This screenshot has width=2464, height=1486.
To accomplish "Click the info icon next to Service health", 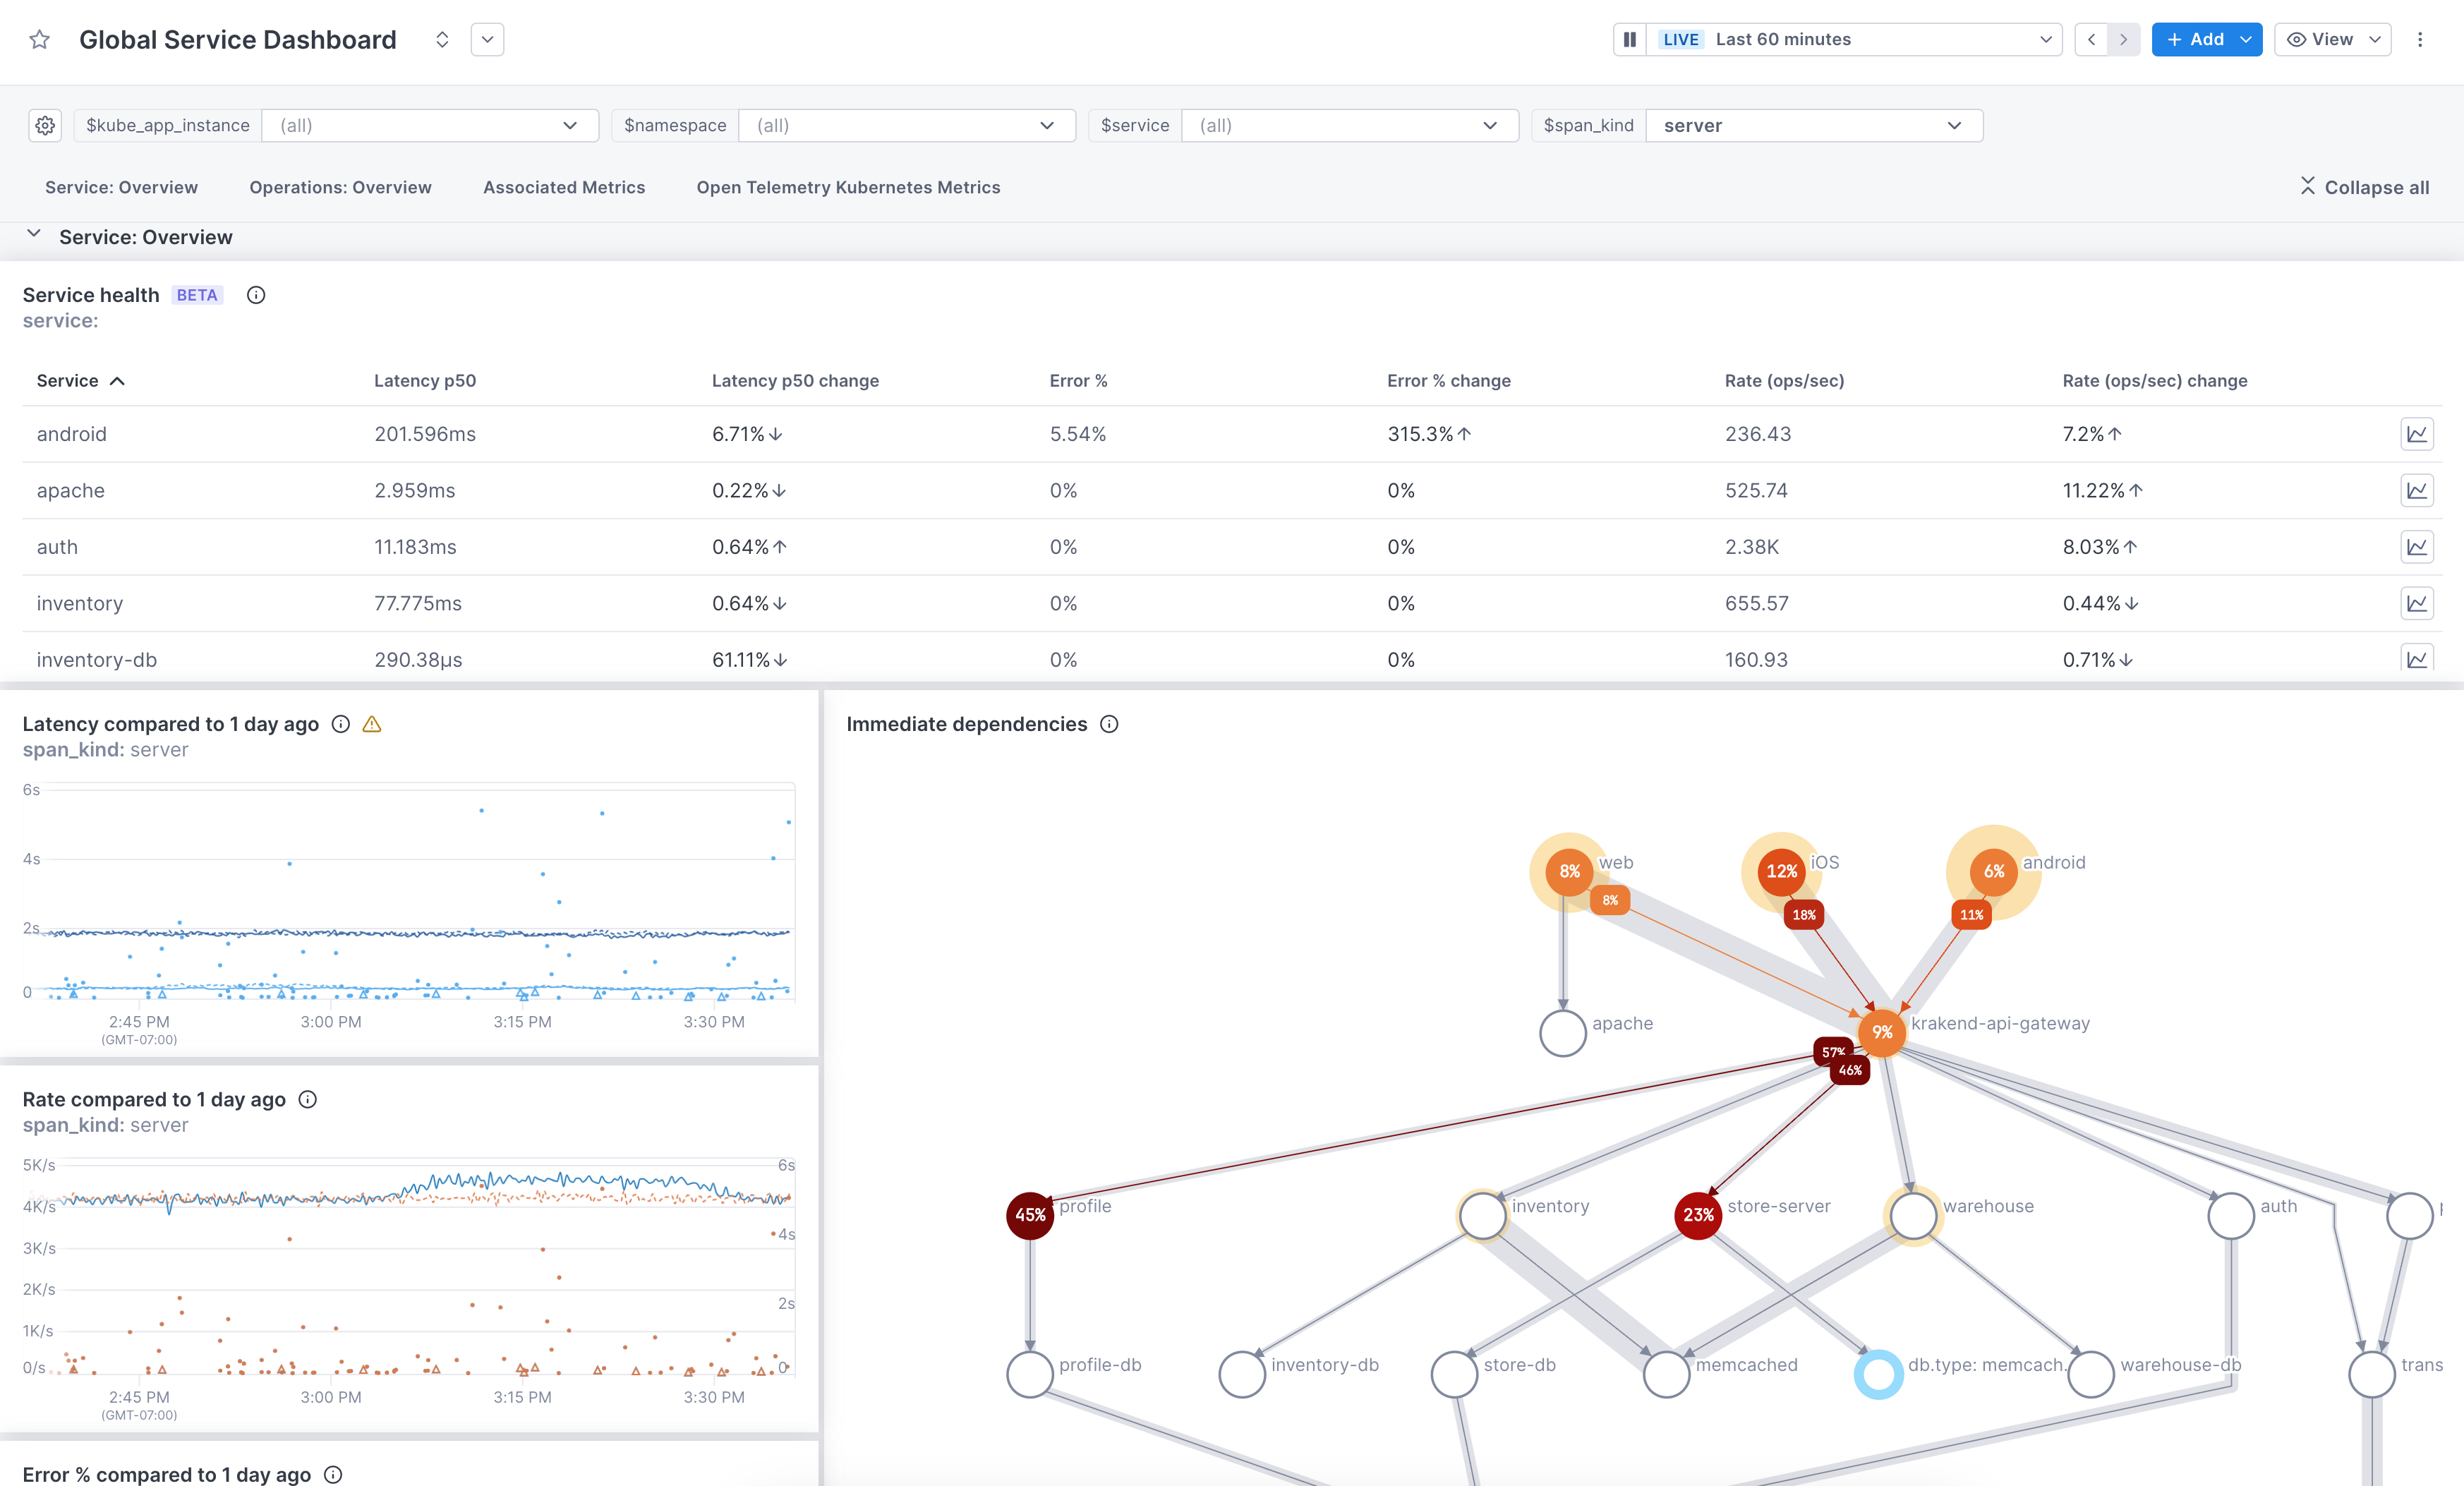I will pyautogui.click(x=255, y=294).
